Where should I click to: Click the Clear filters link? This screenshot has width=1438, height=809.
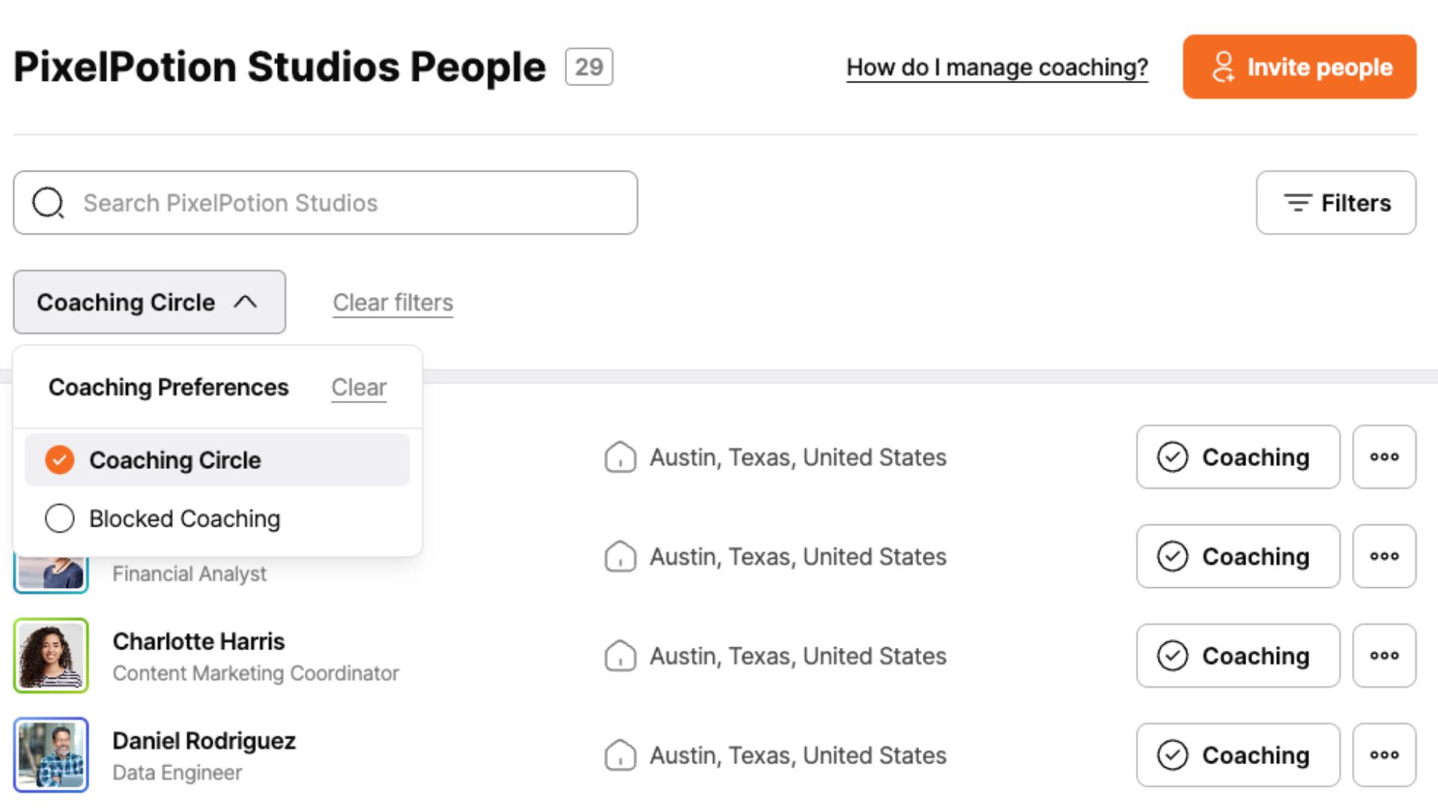[392, 303]
